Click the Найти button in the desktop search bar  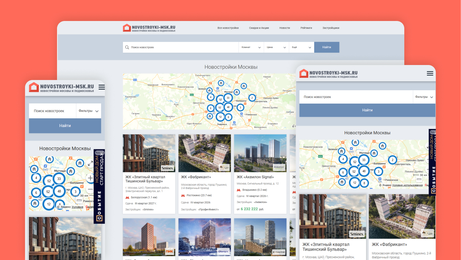327,47
